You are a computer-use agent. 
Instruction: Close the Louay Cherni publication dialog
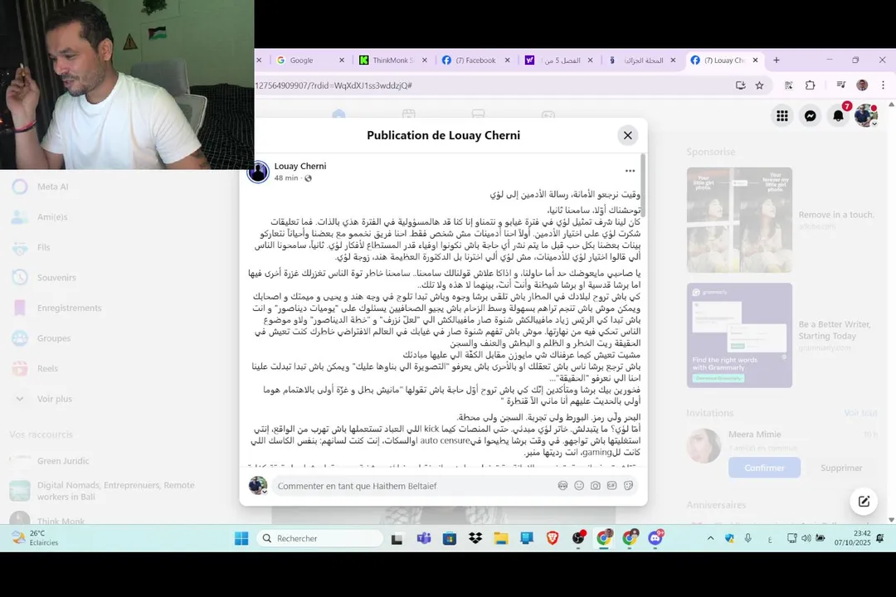pyautogui.click(x=627, y=135)
